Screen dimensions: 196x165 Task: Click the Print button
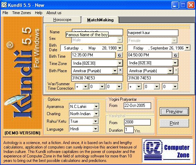(x=174, y=123)
